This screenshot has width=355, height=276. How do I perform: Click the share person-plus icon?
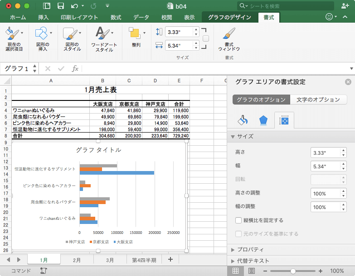point(345,6)
